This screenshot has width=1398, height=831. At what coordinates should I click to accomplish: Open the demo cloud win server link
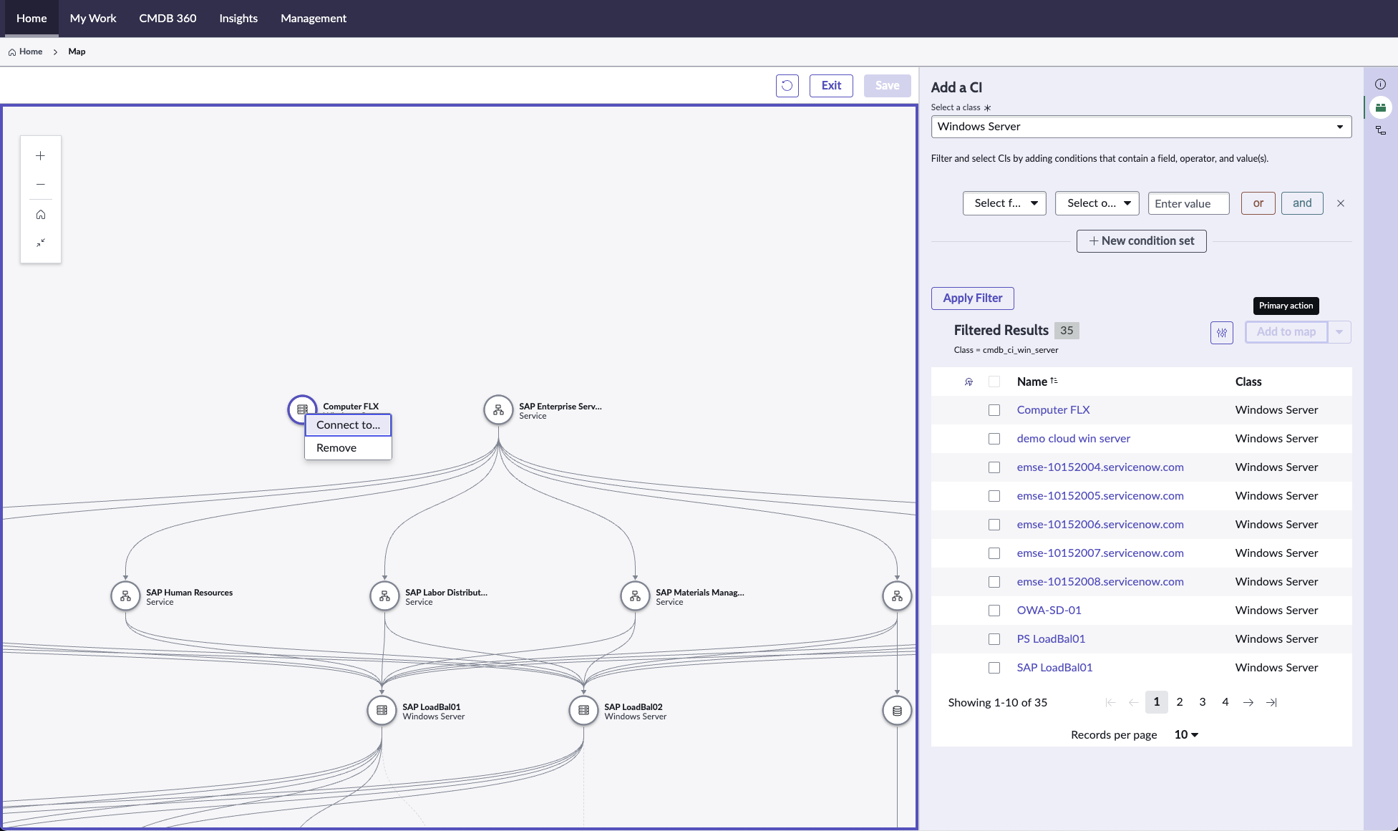point(1073,439)
